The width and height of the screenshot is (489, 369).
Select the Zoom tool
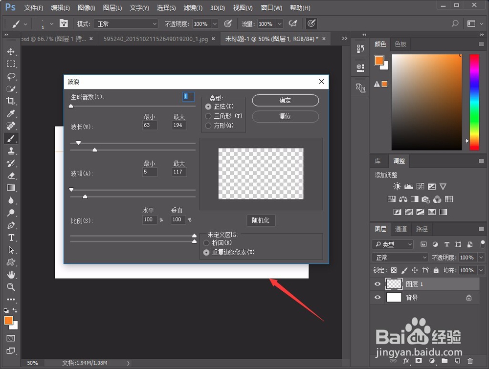coord(11,287)
